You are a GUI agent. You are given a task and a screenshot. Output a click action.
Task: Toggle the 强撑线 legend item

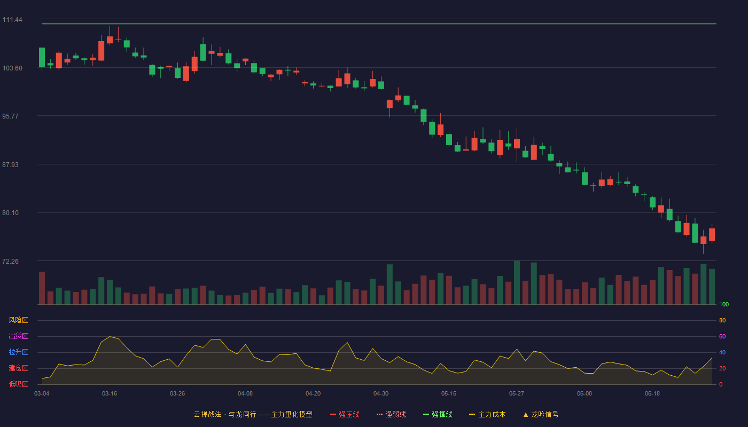click(x=438, y=414)
